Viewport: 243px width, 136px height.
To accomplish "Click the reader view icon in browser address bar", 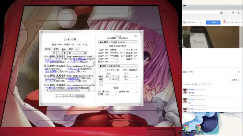I will [221, 12].
